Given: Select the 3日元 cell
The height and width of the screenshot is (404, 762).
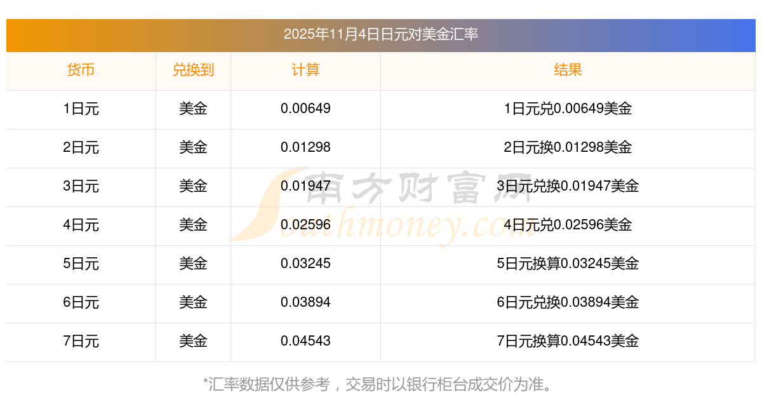Looking at the screenshot, I should (81, 186).
